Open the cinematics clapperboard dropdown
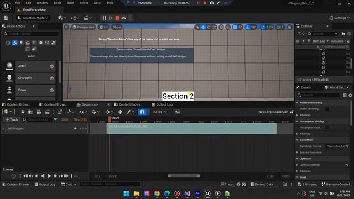 pos(87,18)
